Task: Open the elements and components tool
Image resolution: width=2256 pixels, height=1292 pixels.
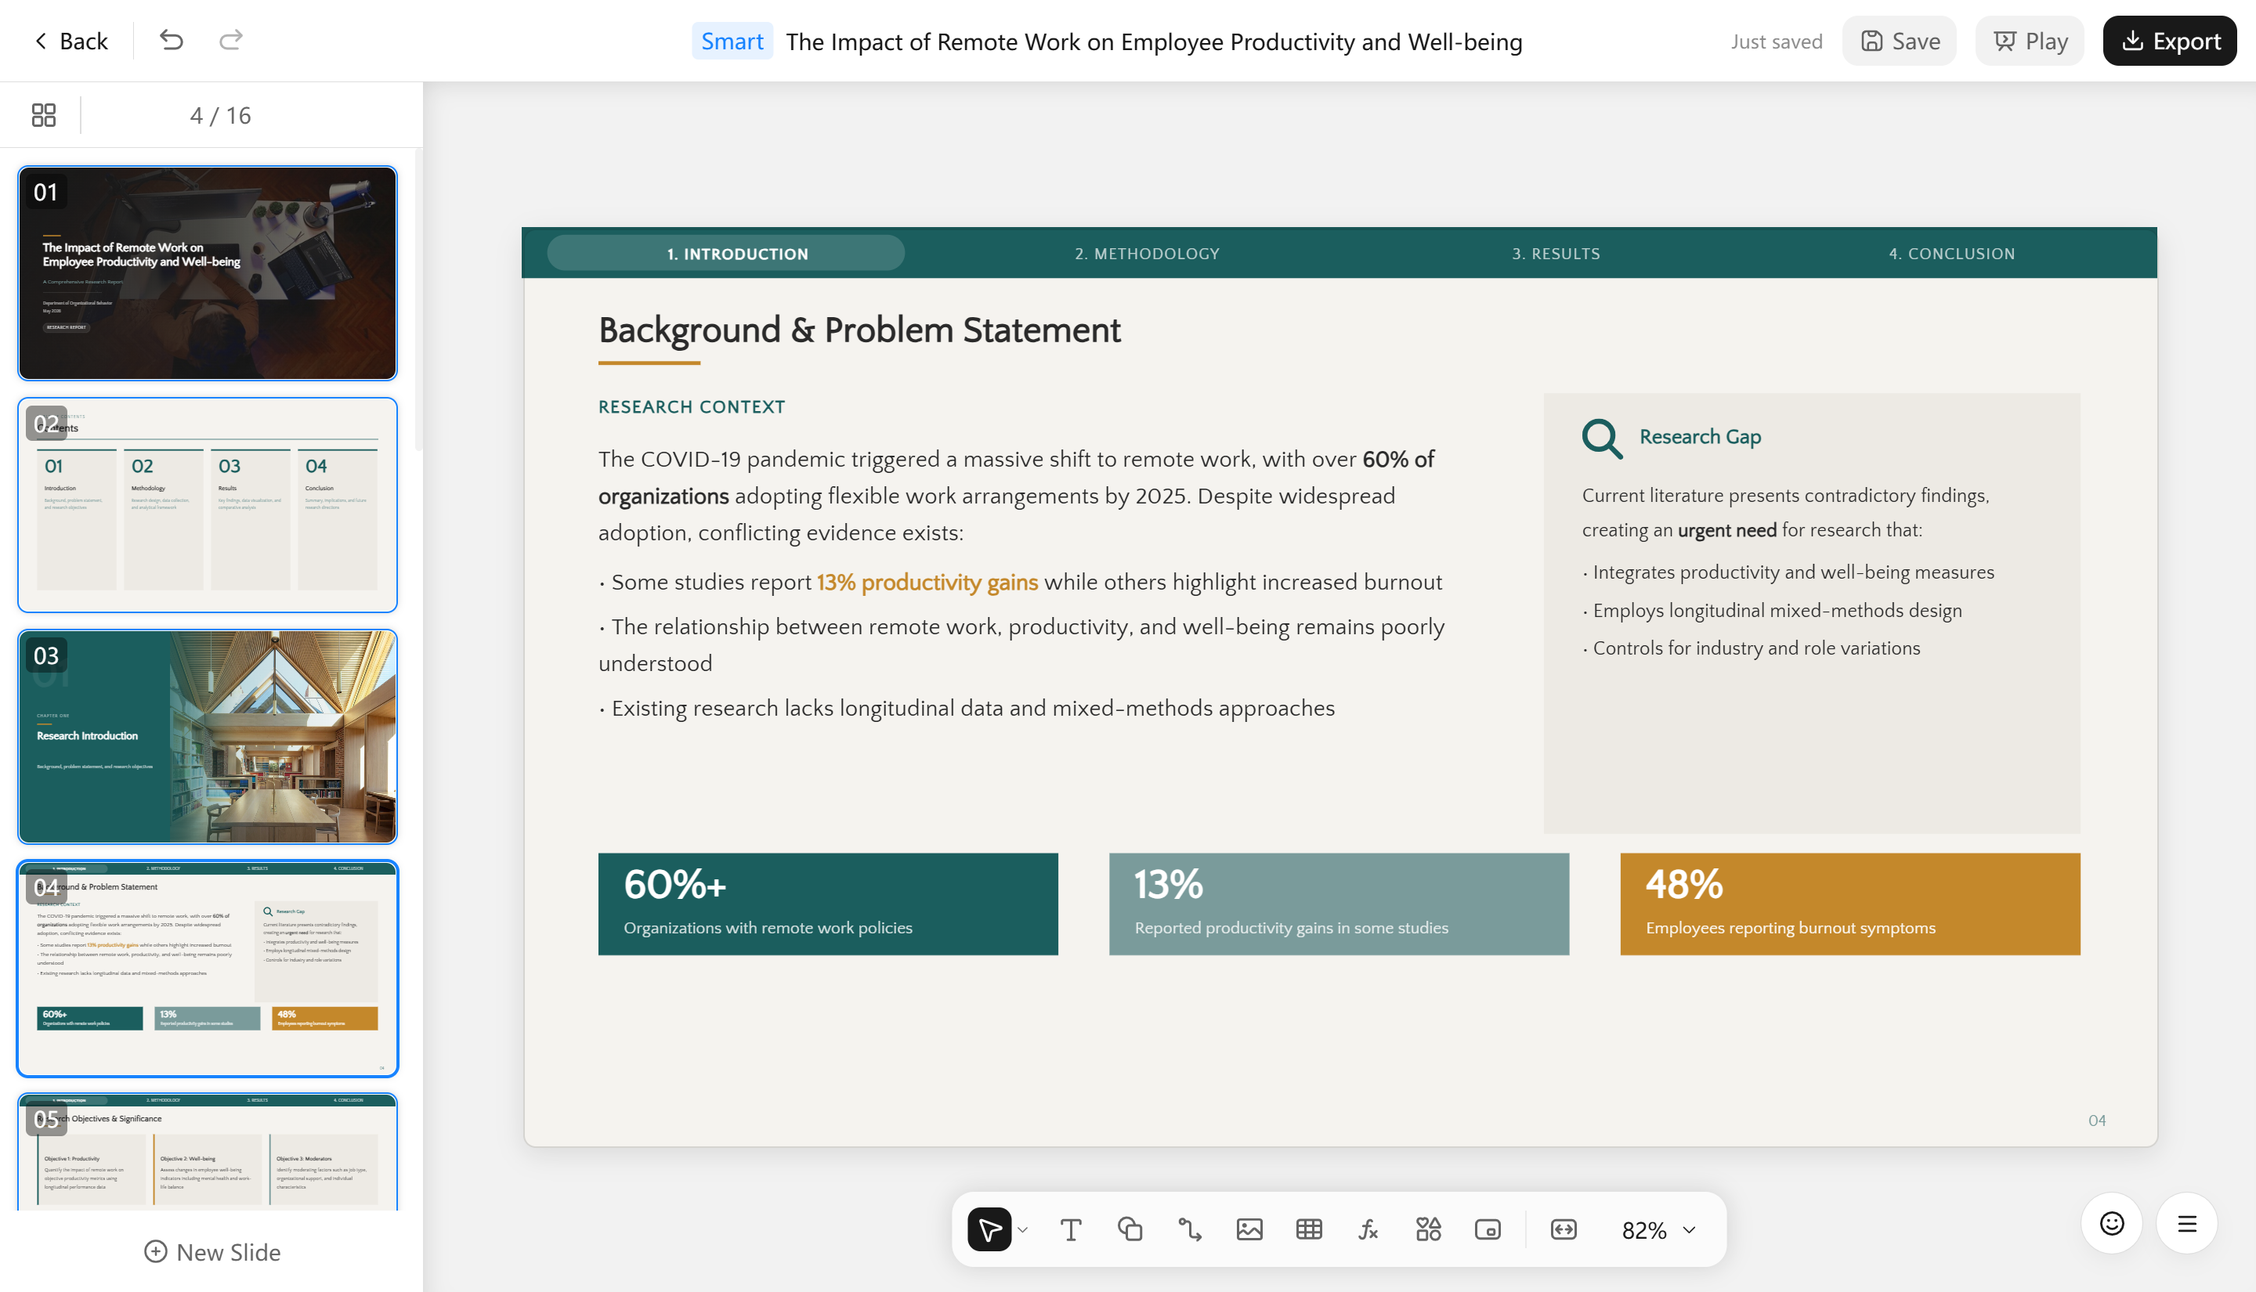Action: click(1428, 1230)
